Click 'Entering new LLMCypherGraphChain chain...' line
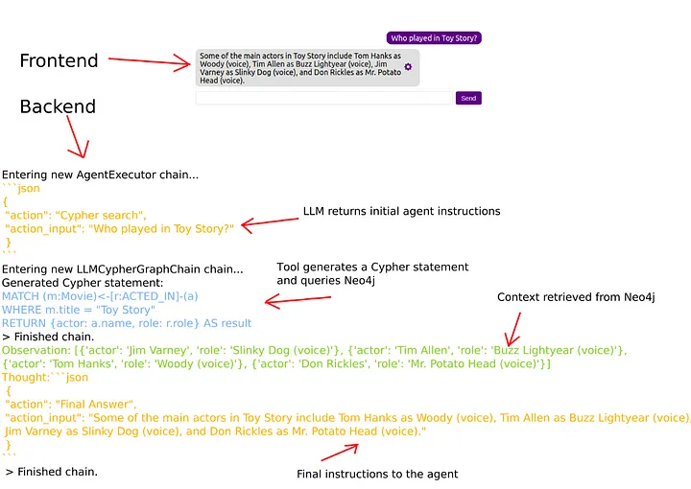 click(123, 268)
